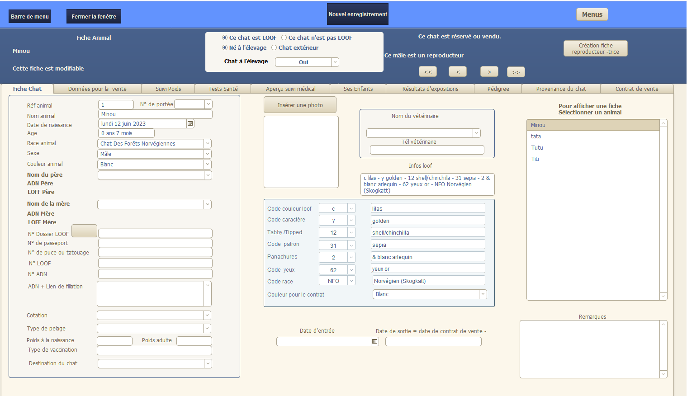687x396 pixels.
Task: Select 'tata' in the animal list
Action: (536, 136)
